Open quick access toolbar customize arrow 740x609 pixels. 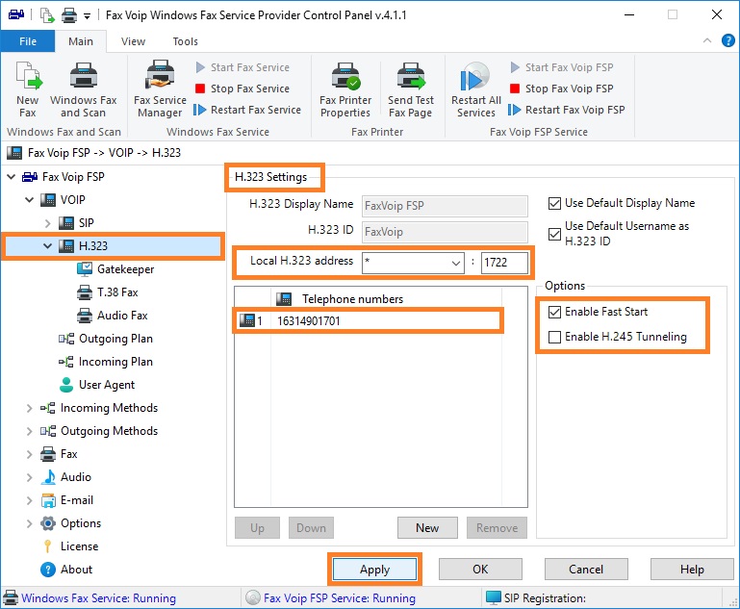(87, 16)
